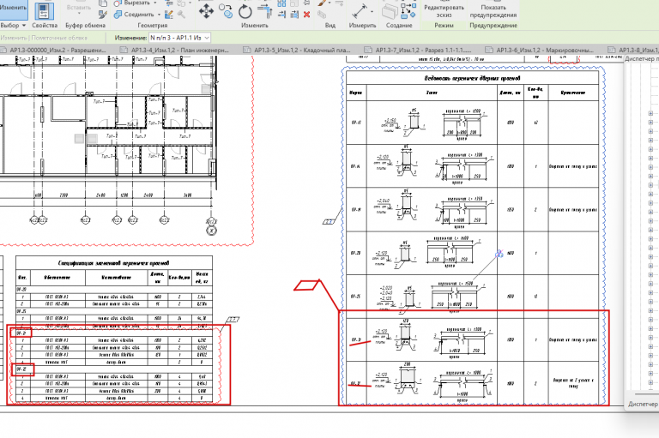Activate the Move tool with four arrows
Screen dimensions: 659x438
click(206, 11)
